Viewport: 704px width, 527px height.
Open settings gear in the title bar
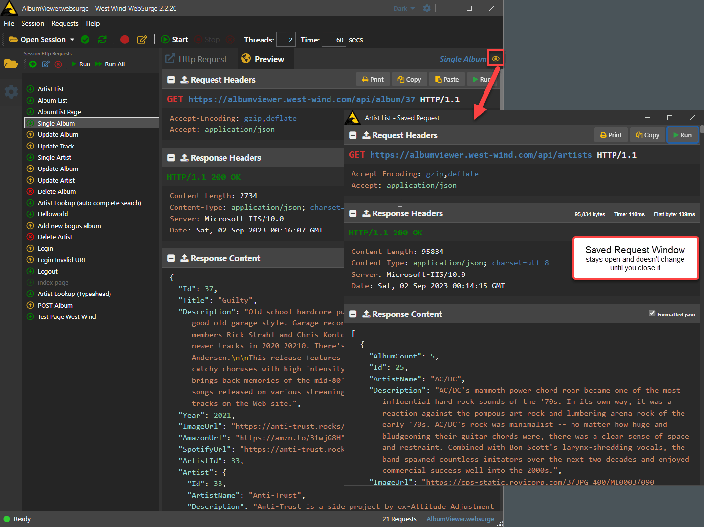tap(427, 8)
